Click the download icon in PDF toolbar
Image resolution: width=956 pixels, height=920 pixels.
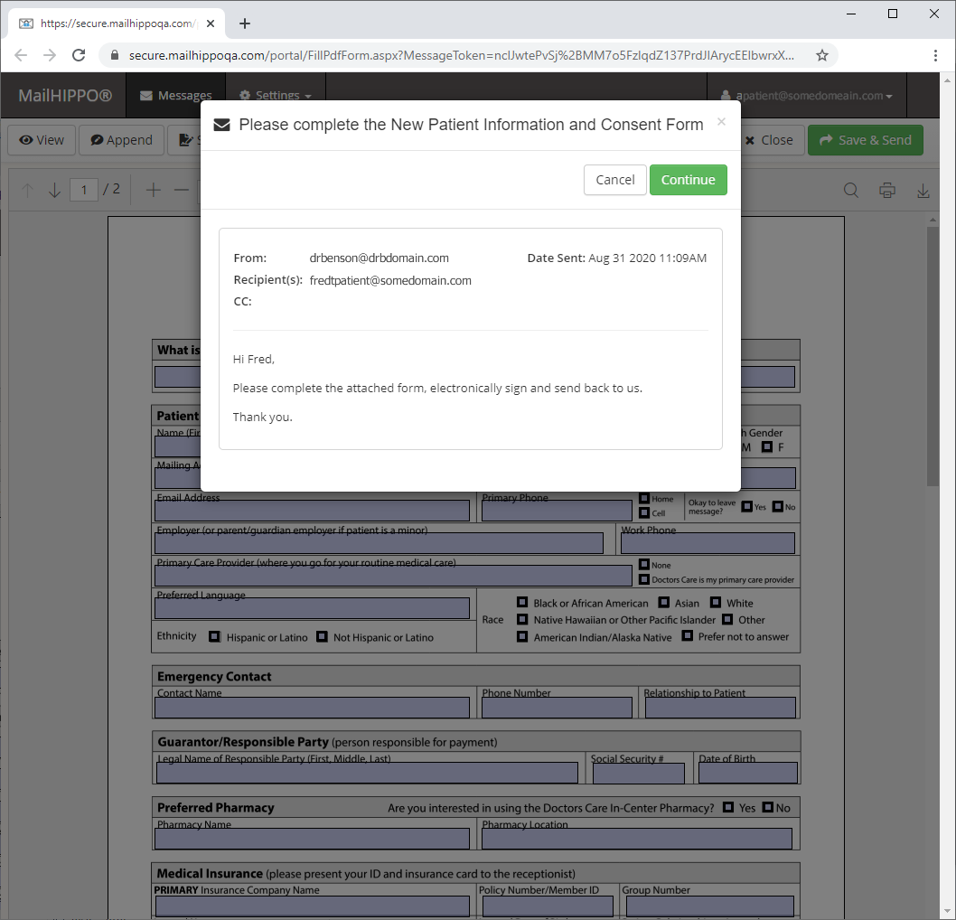click(x=923, y=191)
